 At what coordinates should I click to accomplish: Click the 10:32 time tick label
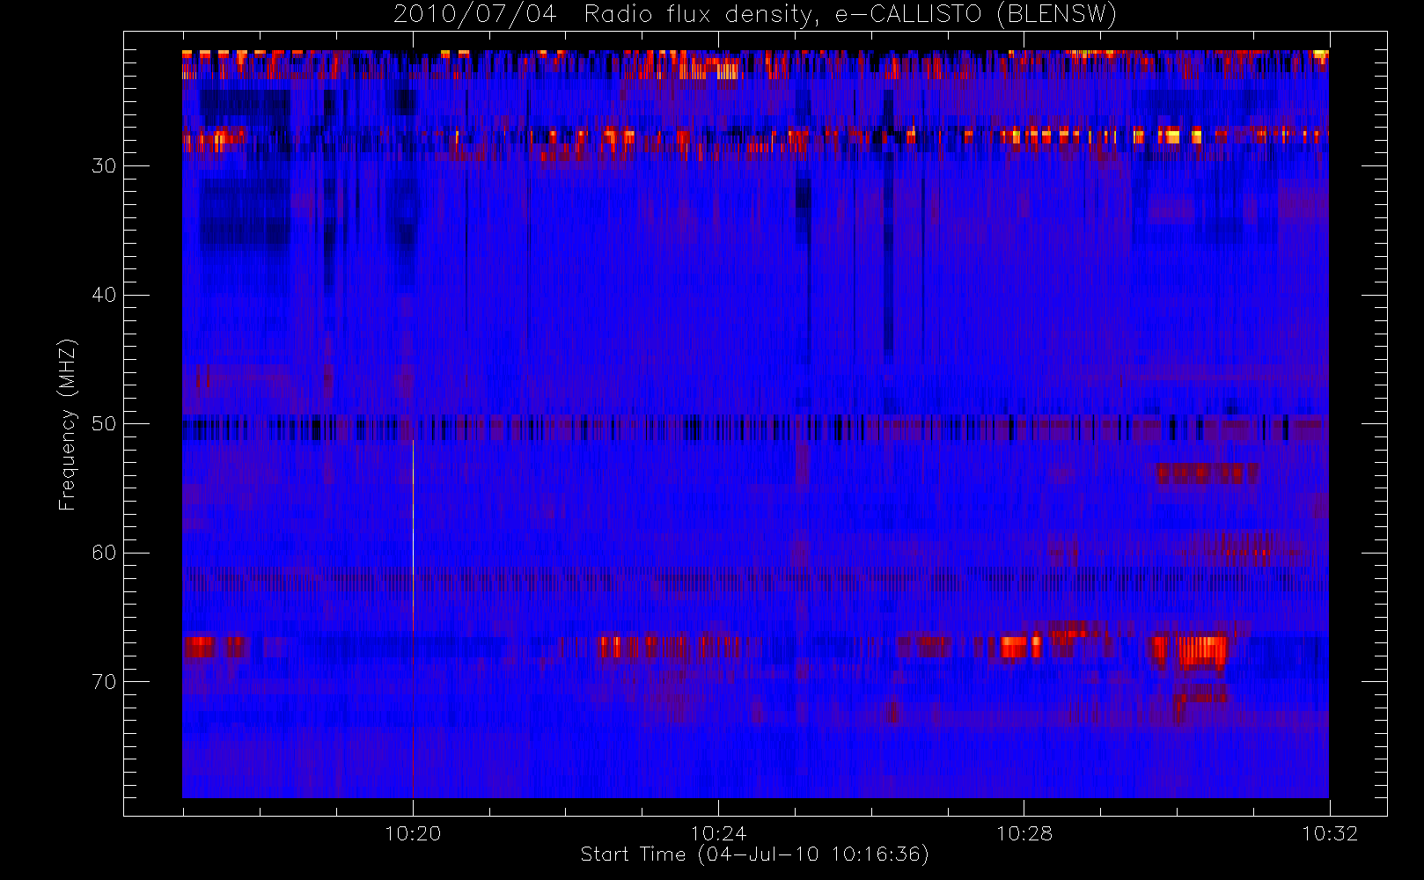point(1330,833)
